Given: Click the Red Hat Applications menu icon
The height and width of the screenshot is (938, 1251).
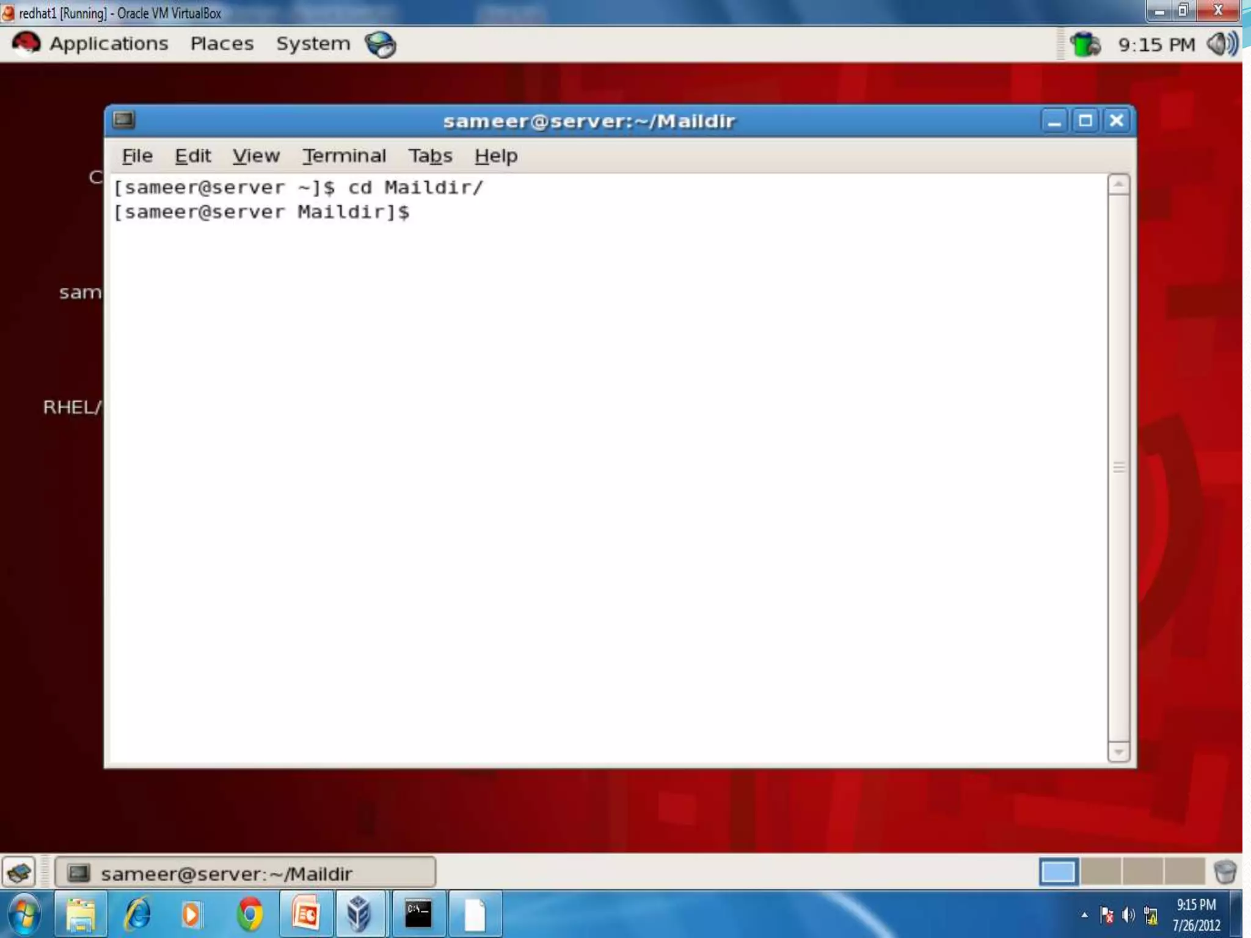Looking at the screenshot, I should tap(26, 44).
